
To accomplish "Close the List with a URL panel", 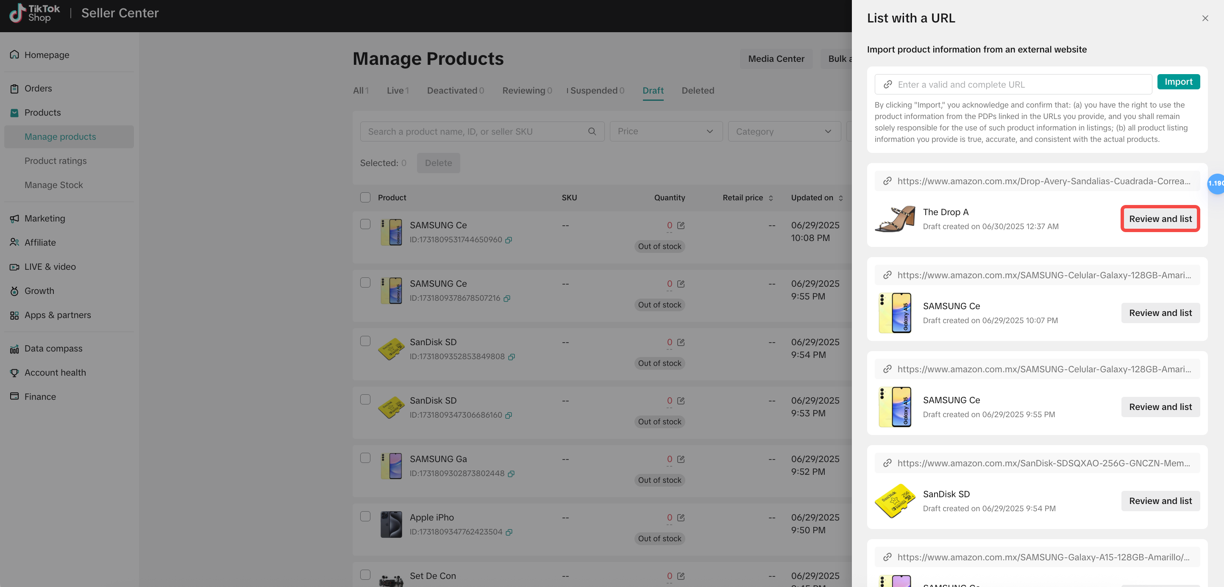I will [x=1205, y=19].
